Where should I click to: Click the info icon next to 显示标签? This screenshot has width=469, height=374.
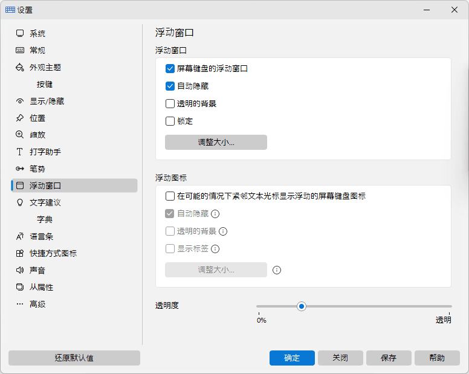click(215, 249)
